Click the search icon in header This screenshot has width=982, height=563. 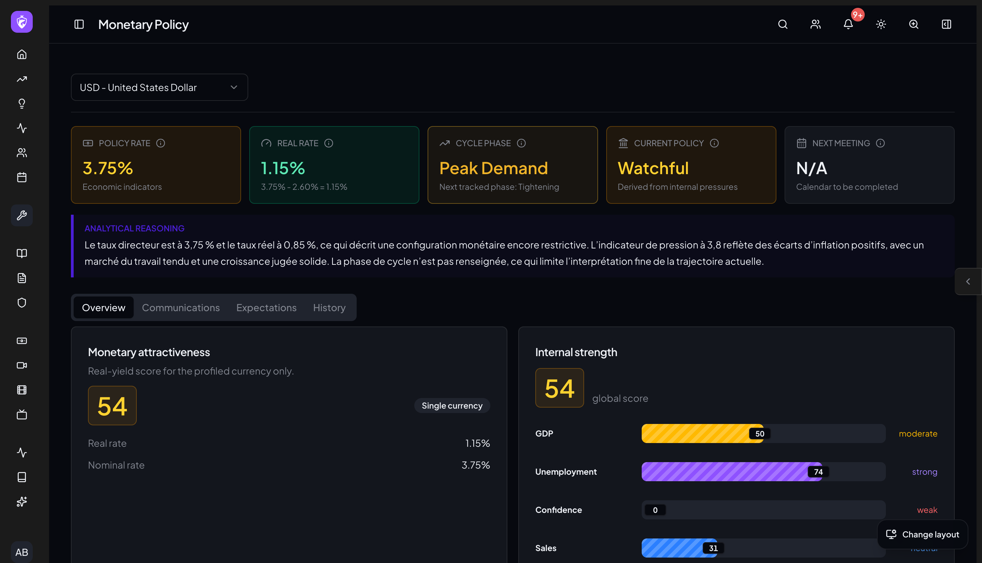point(783,24)
